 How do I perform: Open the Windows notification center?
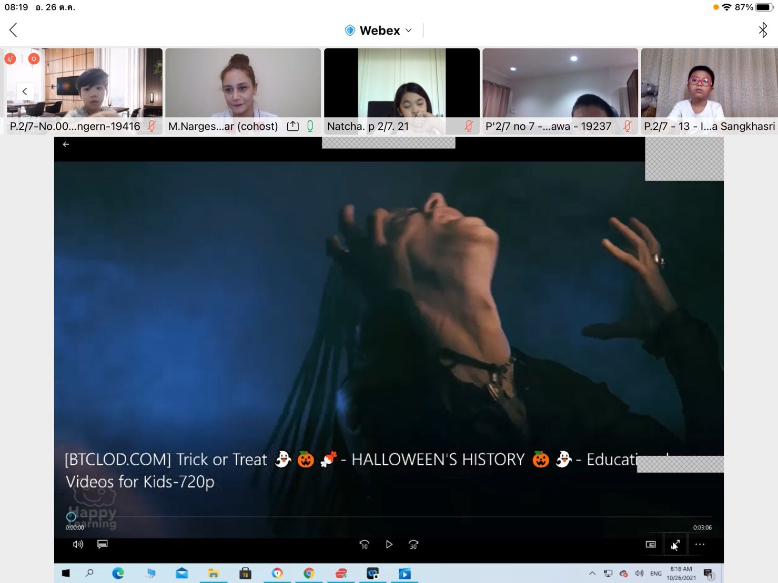coord(708,574)
